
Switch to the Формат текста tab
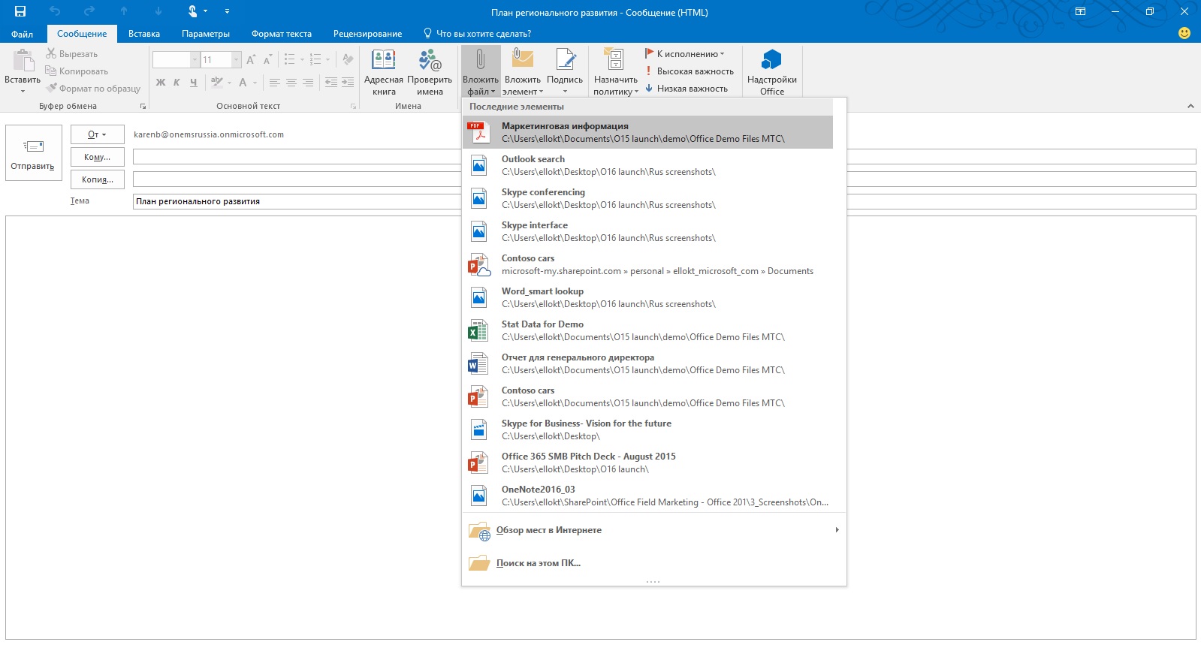[x=282, y=34]
